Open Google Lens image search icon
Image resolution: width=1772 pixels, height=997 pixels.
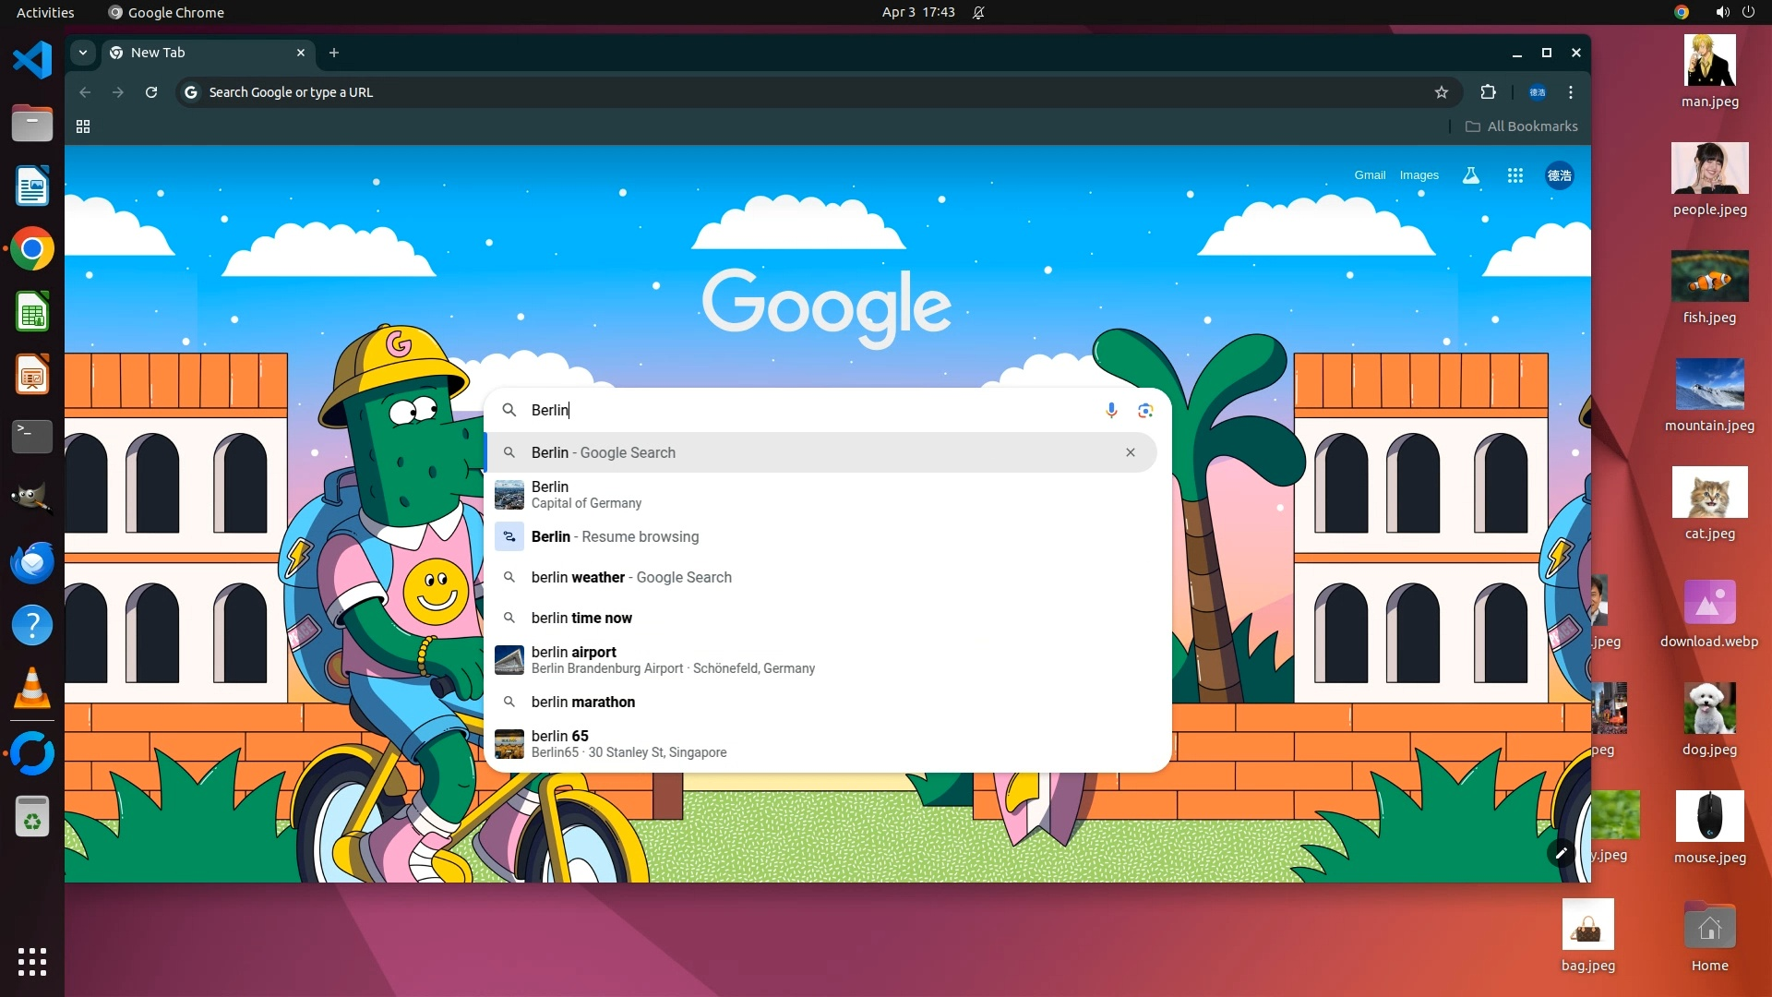tap(1145, 410)
